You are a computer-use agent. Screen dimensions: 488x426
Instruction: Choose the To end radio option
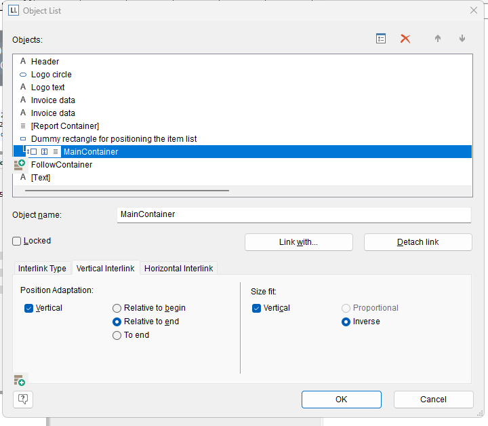pyautogui.click(x=117, y=335)
